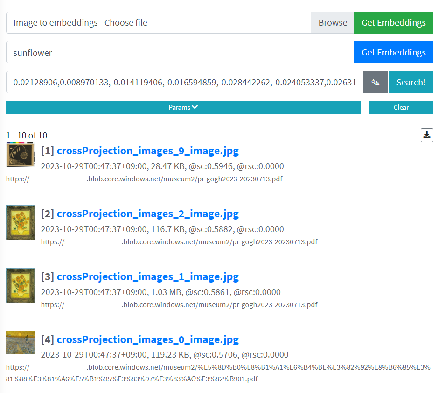The image size is (438, 393).
Task: Click the Search! button
Action: [x=411, y=82]
